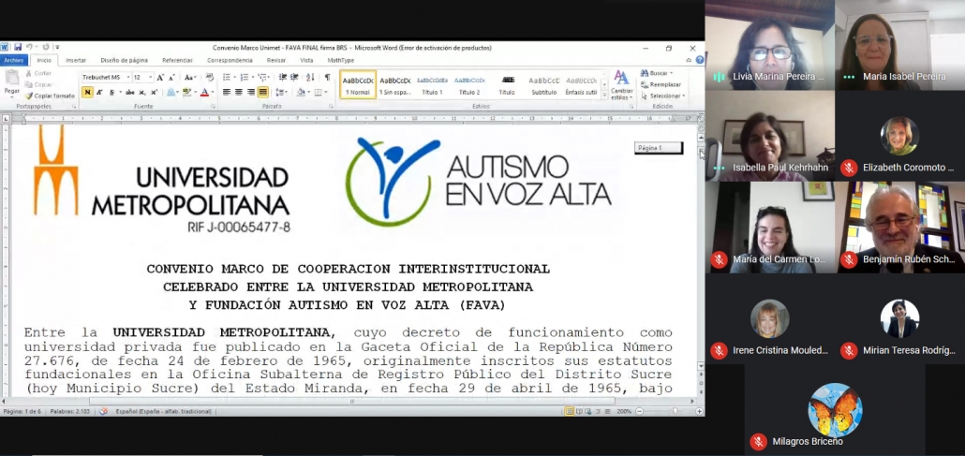
Task: Open Cambiar estilos menu
Action: [x=621, y=84]
